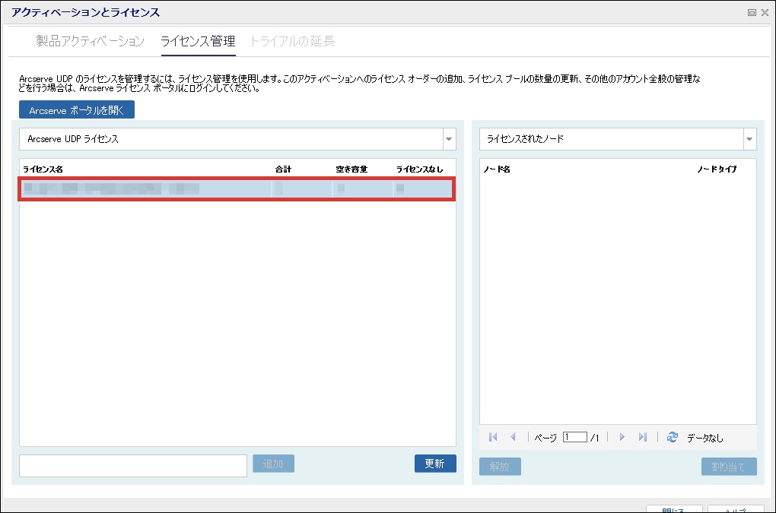
Task: Click the 割り当て button
Action: click(x=729, y=467)
